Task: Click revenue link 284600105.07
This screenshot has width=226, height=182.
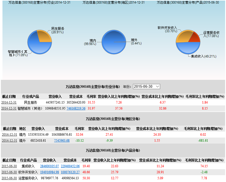Action: [50, 166]
